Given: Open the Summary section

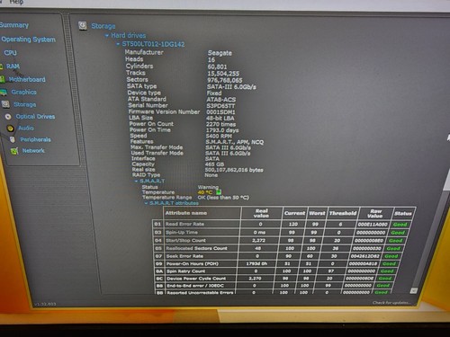Looking at the screenshot, I should 14,25.
